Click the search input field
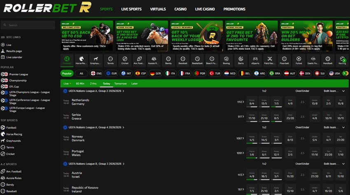 [x=28, y=25]
